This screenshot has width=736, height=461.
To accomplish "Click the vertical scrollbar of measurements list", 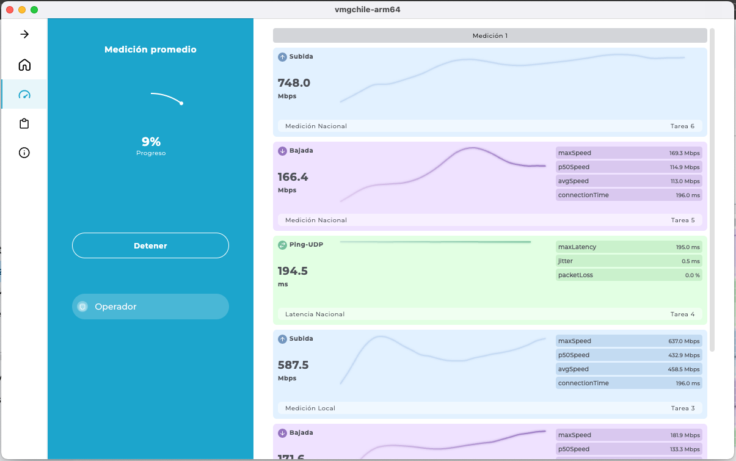I will click(x=712, y=189).
